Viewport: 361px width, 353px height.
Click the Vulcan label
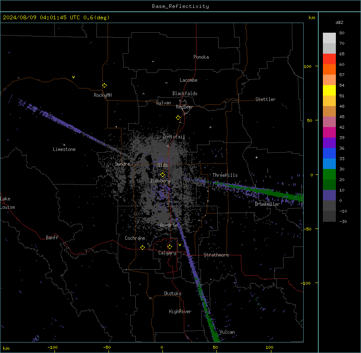[x=227, y=332]
